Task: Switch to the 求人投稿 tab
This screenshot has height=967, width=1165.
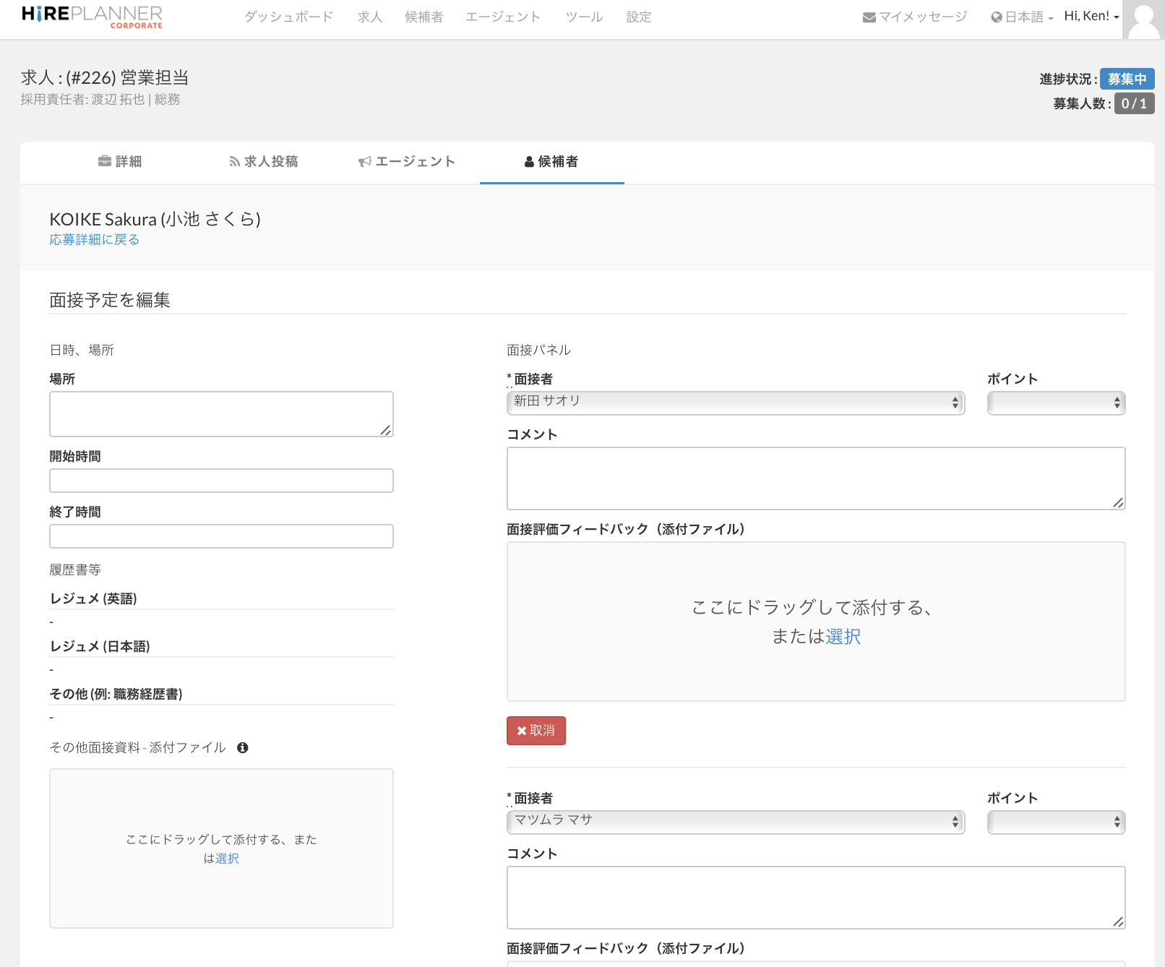Action: click(x=263, y=162)
